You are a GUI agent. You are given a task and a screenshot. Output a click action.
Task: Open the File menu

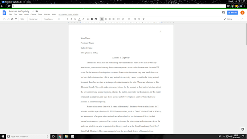point(10,15)
